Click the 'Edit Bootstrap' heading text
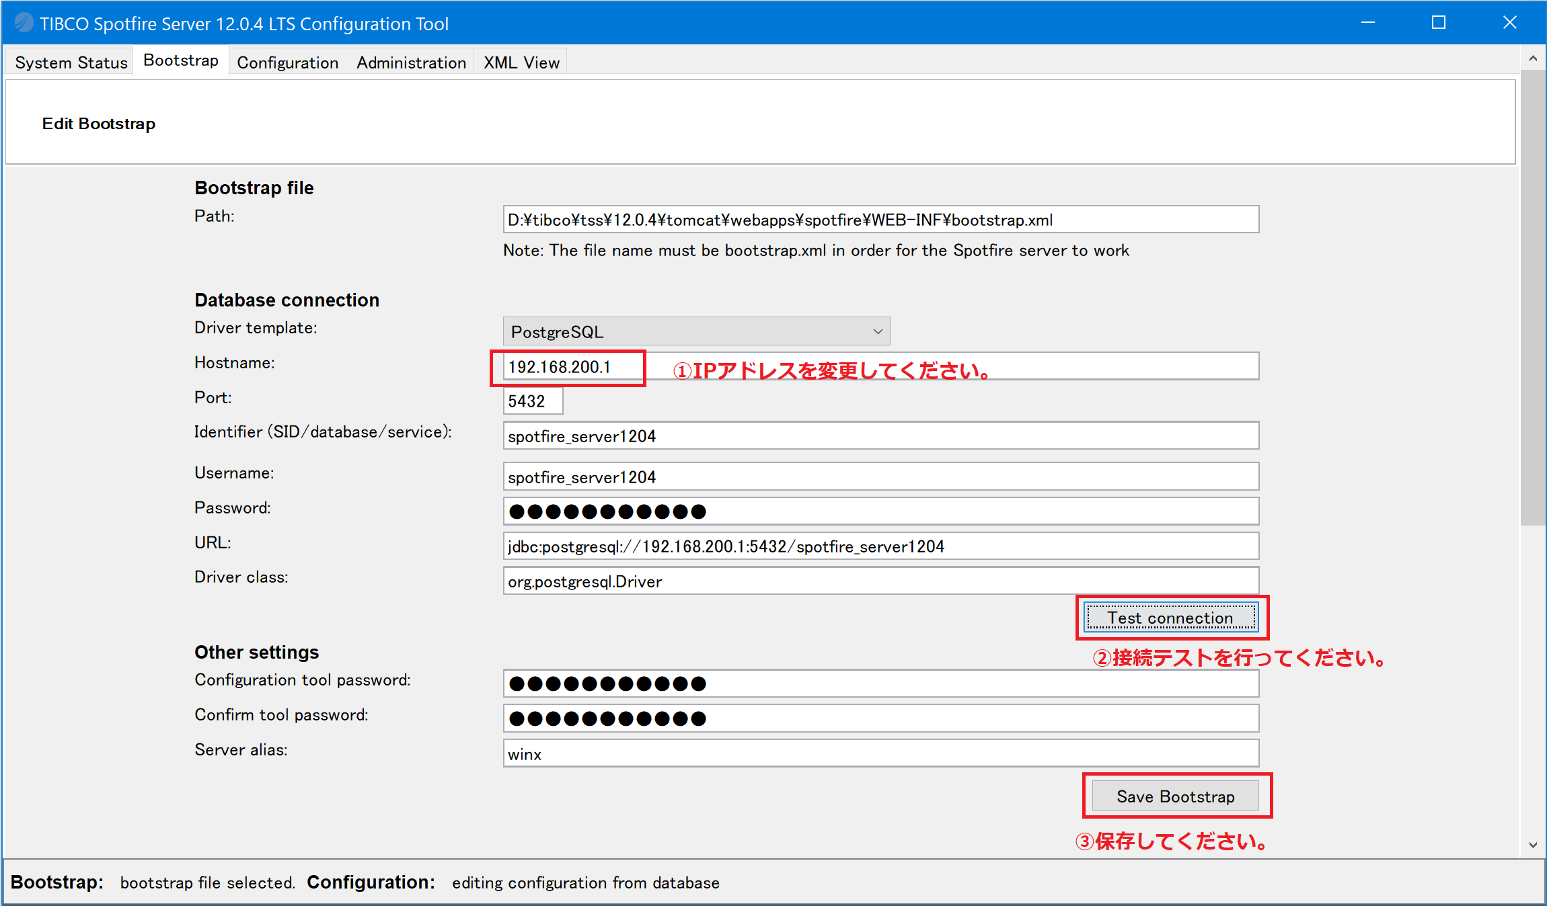1547x906 pixels. click(x=99, y=124)
